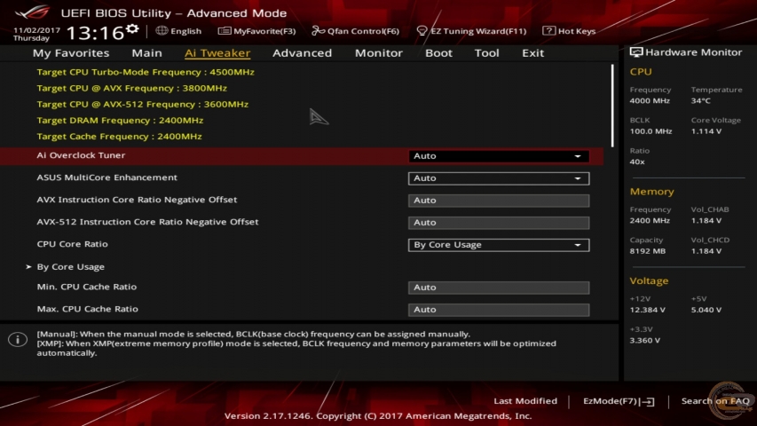This screenshot has height=426, width=757.
Task: Go to the Advanced tab
Action: 303,53
